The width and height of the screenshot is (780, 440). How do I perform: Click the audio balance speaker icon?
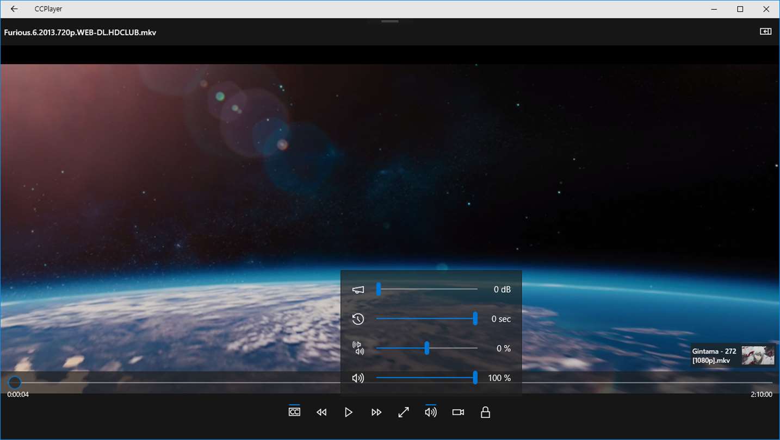point(358,348)
